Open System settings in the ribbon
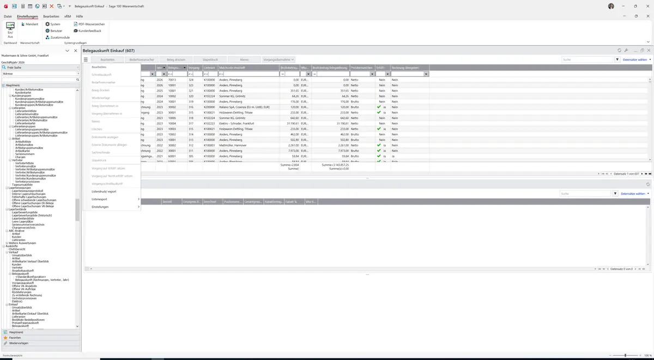The width and height of the screenshot is (654, 360). click(x=53, y=24)
